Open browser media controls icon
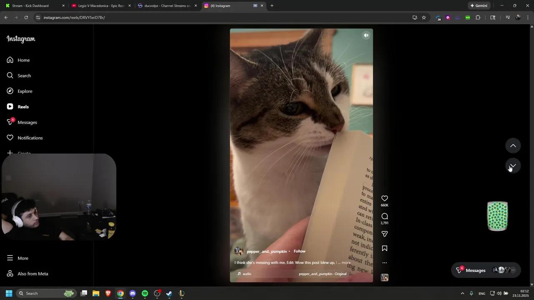Screen dimensions: 534x300 tap(508, 17)
